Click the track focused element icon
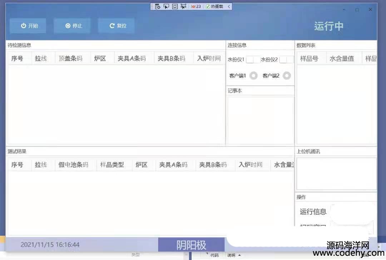 coord(183,6)
